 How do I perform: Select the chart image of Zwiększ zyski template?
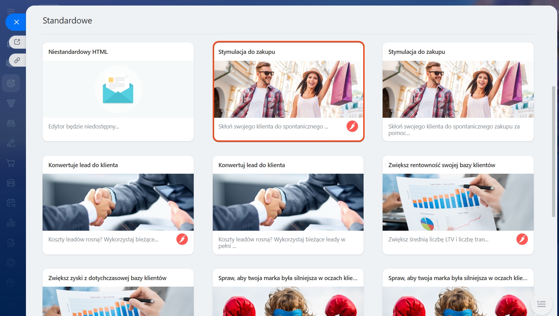(x=118, y=301)
